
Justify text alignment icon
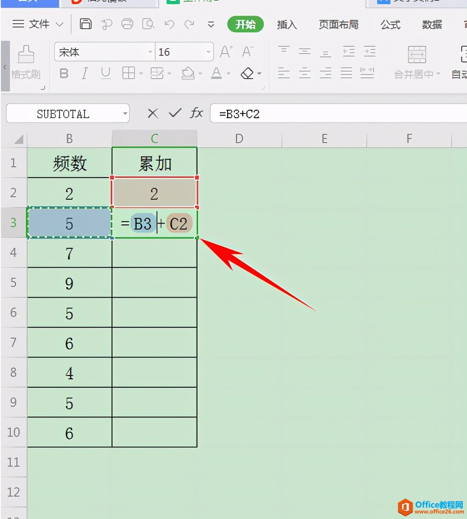point(346,73)
